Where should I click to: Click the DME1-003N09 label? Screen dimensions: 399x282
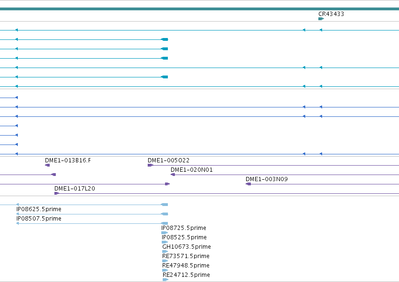[267, 179]
